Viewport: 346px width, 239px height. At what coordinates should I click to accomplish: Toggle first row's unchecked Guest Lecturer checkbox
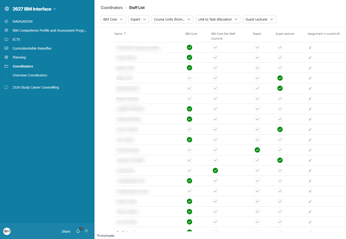pos(280,47)
